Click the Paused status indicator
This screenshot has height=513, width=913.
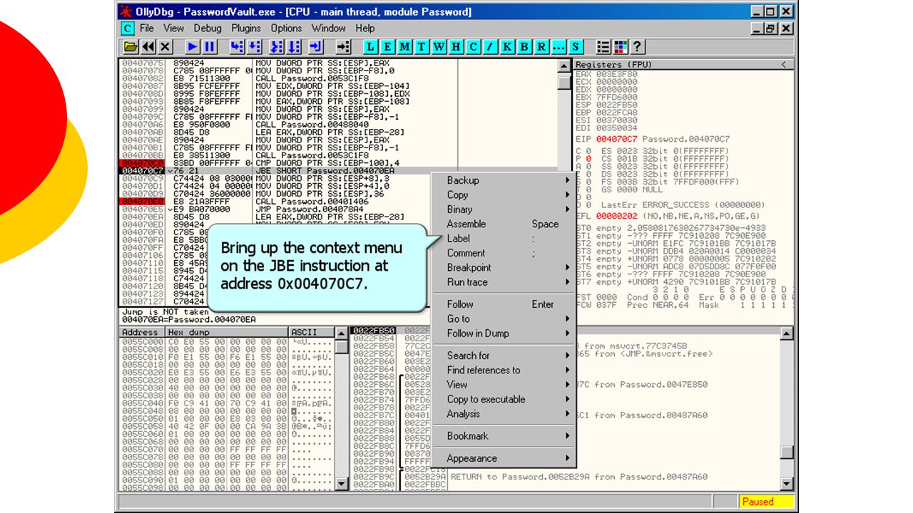pyautogui.click(x=766, y=502)
